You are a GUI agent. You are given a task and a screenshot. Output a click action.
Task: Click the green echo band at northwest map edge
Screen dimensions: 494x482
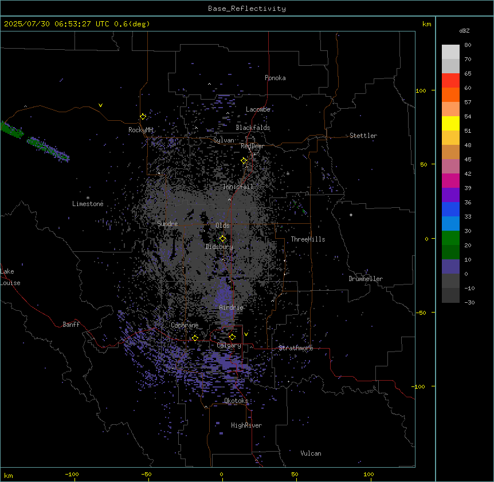(12, 129)
